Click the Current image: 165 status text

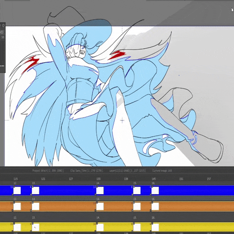[162, 170]
